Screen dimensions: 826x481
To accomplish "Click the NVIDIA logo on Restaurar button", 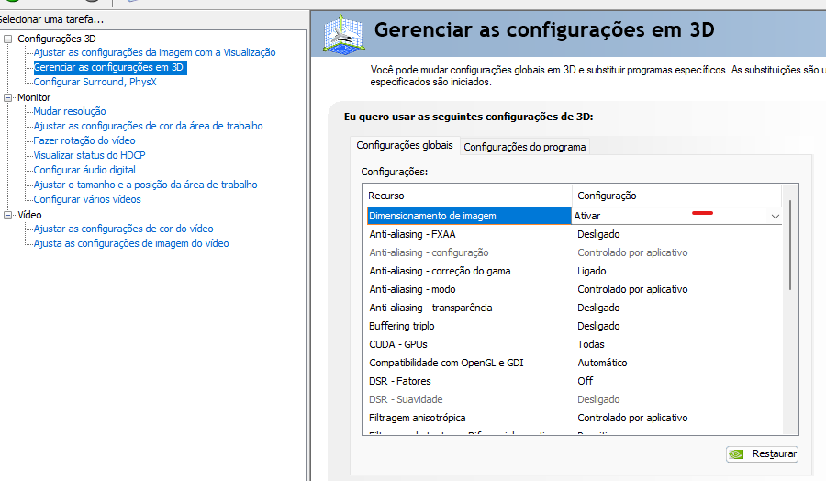I will [737, 453].
